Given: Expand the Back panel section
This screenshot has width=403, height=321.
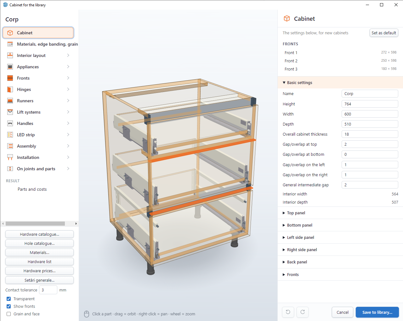Looking at the screenshot, I should pos(340,262).
